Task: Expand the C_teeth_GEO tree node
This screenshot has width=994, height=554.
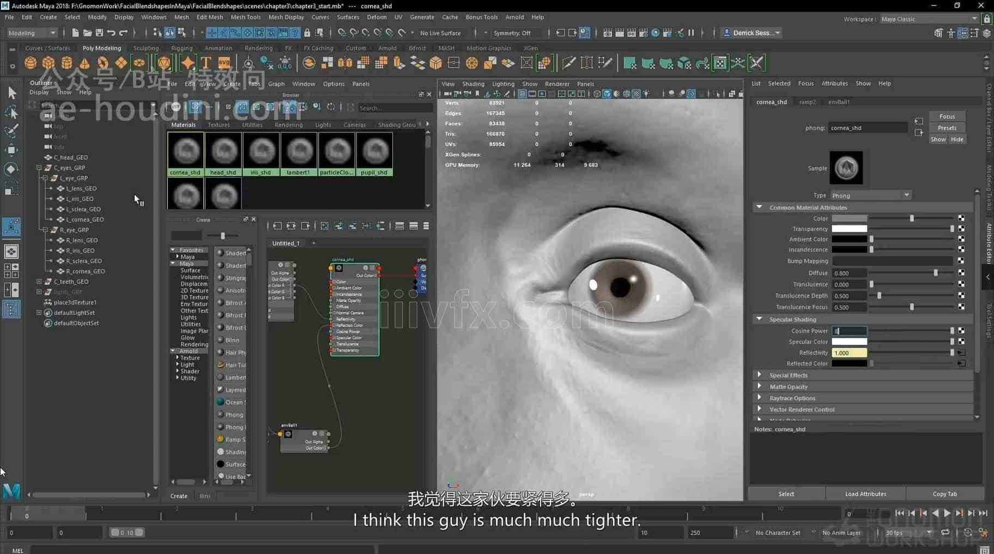Action: pos(39,282)
